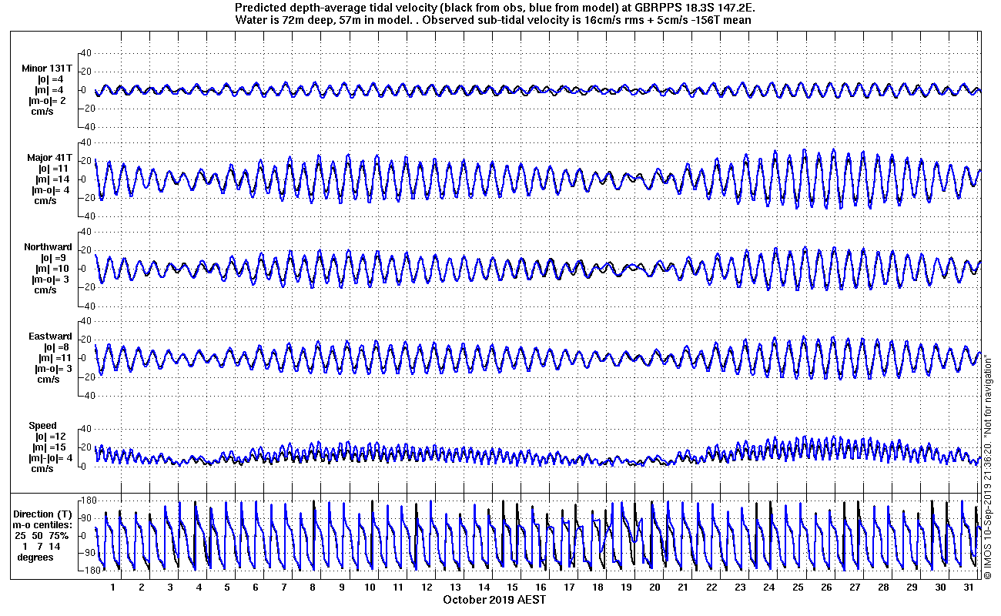Click day tick label '31' on x-axis
Image resolution: width=1001 pixels, height=616 pixels.
pos(969,588)
